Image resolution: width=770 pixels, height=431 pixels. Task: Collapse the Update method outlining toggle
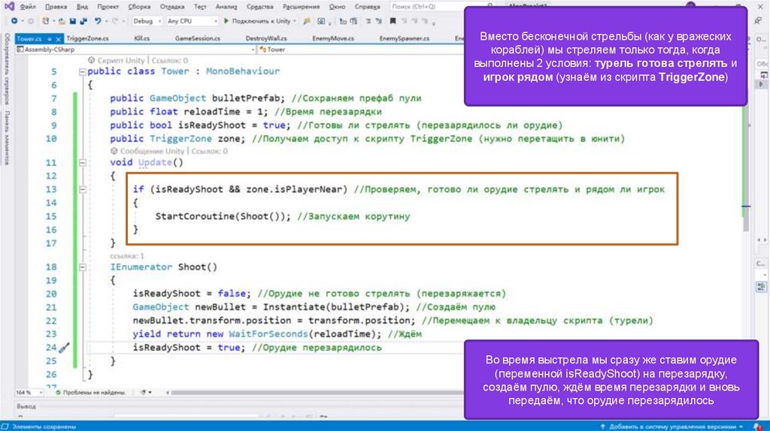81,163
